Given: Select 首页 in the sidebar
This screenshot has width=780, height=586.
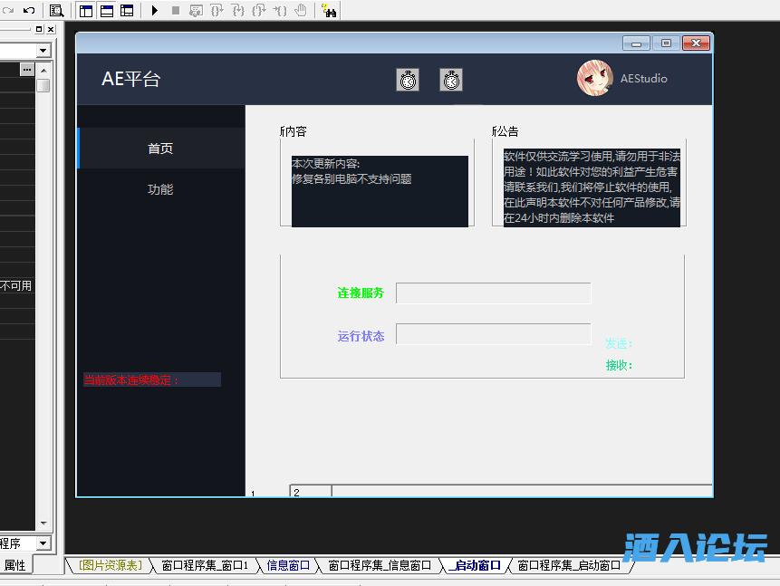Looking at the screenshot, I should 160,149.
